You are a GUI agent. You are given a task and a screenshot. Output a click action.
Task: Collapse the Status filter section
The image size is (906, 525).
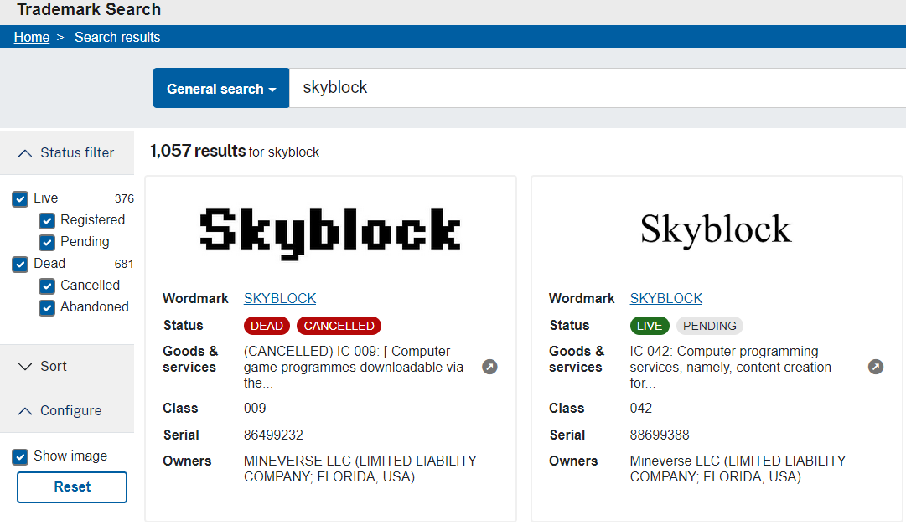[67, 153]
